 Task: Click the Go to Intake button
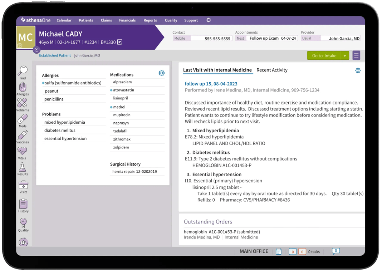(324, 55)
